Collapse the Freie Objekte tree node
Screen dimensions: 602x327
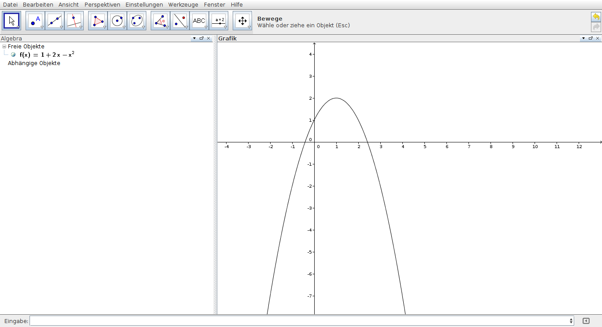pyautogui.click(x=4, y=46)
